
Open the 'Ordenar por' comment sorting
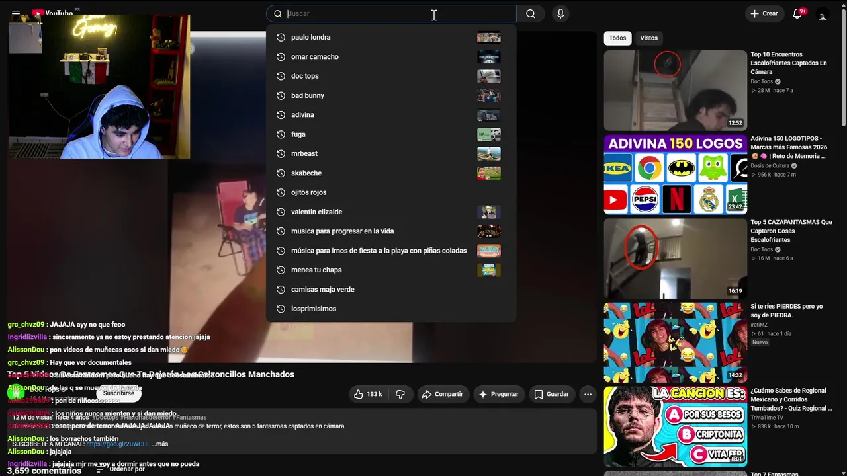(120, 469)
